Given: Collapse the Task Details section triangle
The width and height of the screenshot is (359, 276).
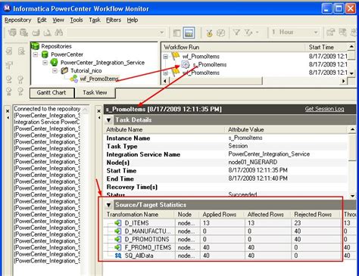Looking at the screenshot, I should [109, 120].
